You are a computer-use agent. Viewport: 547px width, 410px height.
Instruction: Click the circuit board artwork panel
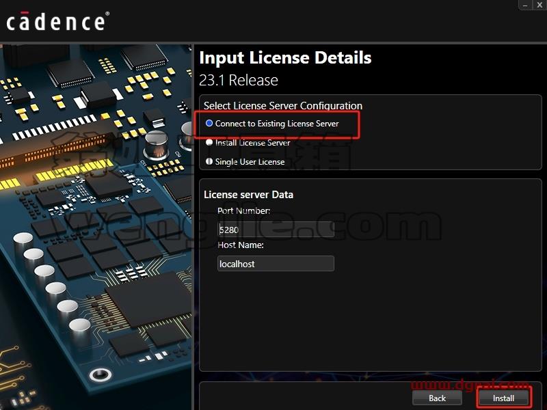pos(96,227)
